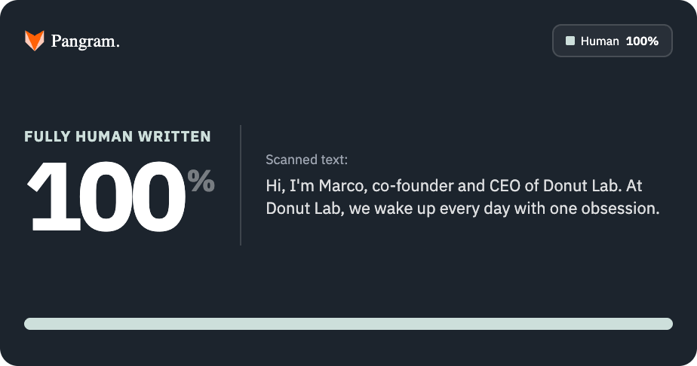Viewport: 697px width, 366px height.
Task: Click the vertical divider beside the score
Action: [241, 185]
